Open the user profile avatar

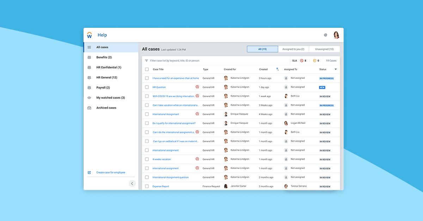tap(336, 35)
